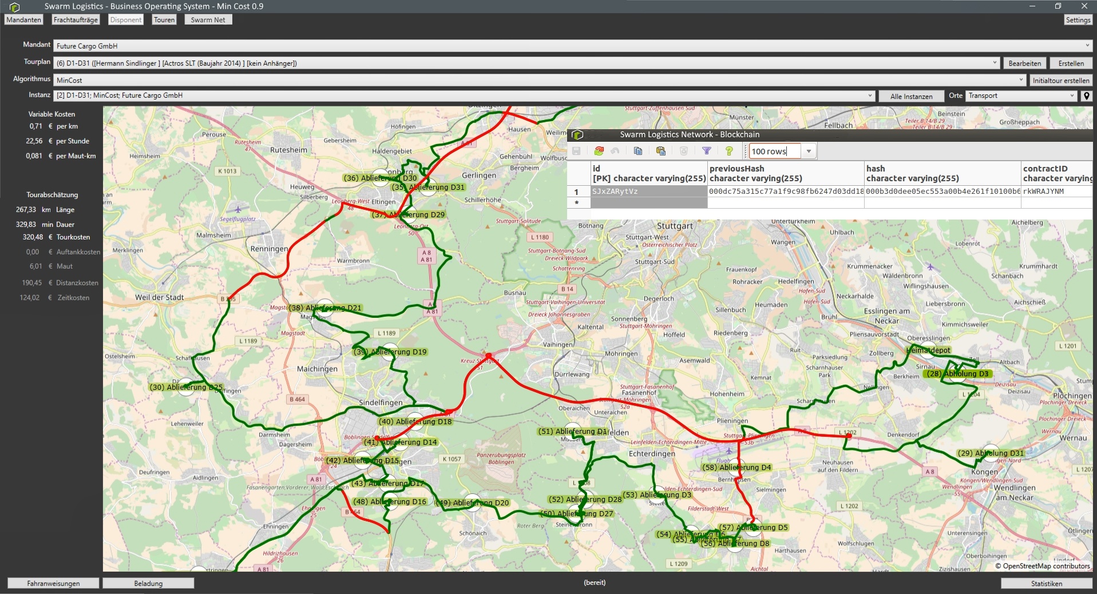The image size is (1097, 594).
Task: Click the previousHash column header
Action: [x=786, y=173]
